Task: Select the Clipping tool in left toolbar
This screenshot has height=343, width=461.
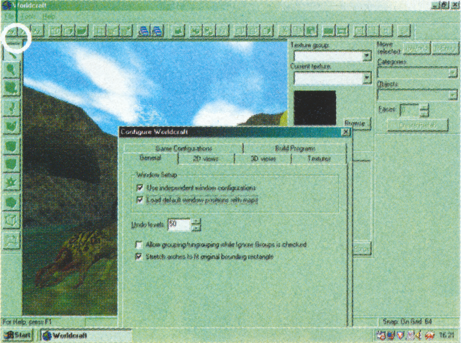Action: [11, 202]
